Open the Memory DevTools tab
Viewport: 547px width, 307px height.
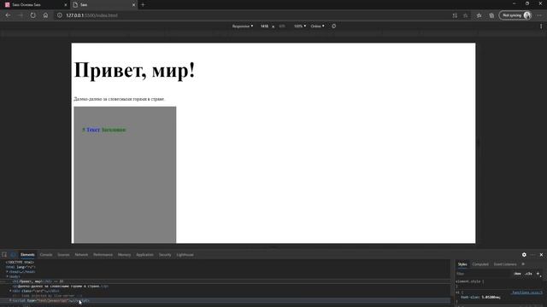coord(124,255)
